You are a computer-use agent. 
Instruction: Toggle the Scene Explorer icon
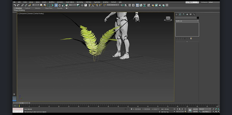130,5
